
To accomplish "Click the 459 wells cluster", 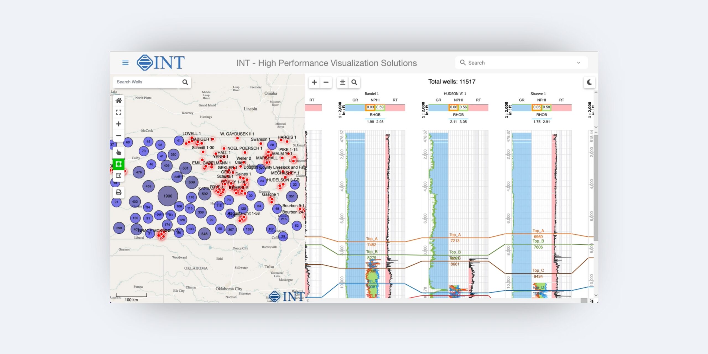I will click(x=149, y=186).
